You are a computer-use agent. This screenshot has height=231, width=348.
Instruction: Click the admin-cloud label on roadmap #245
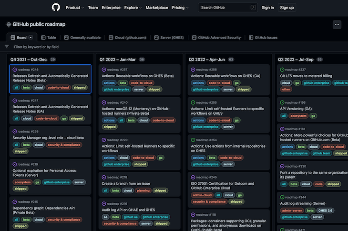pyautogui.click(x=202, y=195)
